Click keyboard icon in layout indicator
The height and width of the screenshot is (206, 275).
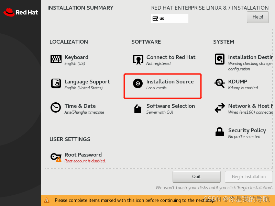click(x=155, y=19)
